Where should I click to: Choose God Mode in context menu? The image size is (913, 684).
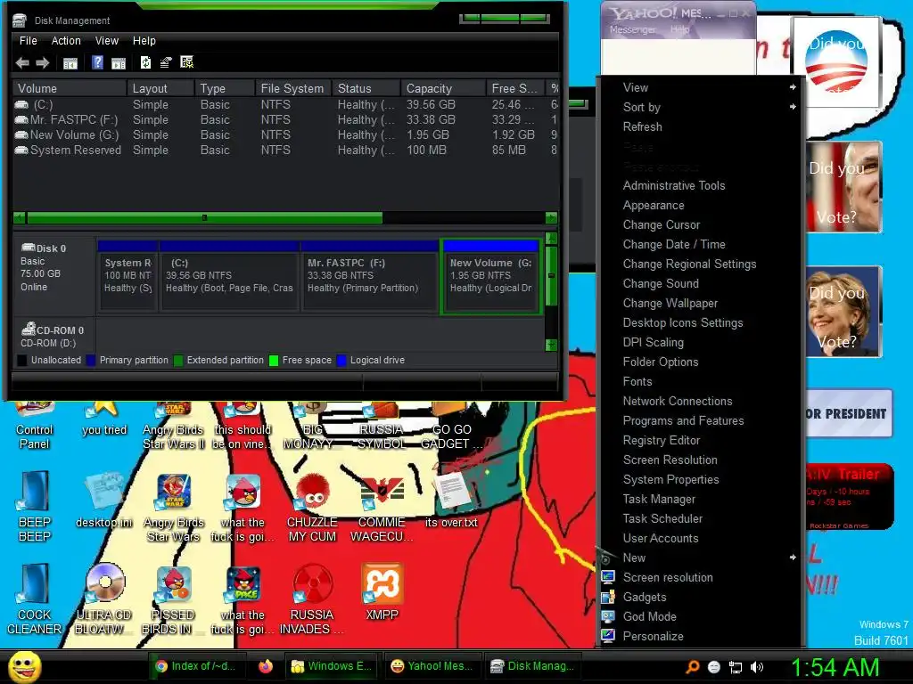(x=701, y=616)
